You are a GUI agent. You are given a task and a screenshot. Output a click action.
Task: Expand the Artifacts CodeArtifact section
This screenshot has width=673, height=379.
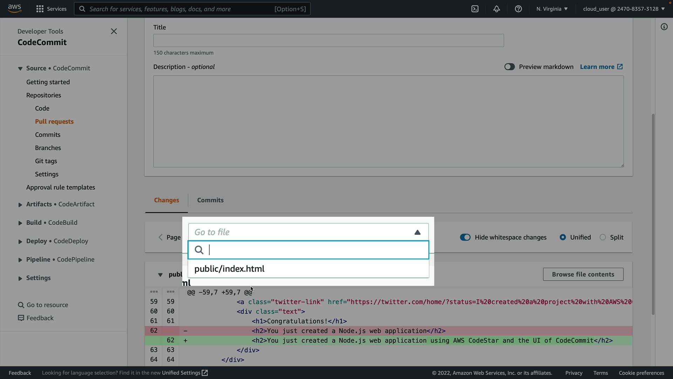click(x=20, y=205)
